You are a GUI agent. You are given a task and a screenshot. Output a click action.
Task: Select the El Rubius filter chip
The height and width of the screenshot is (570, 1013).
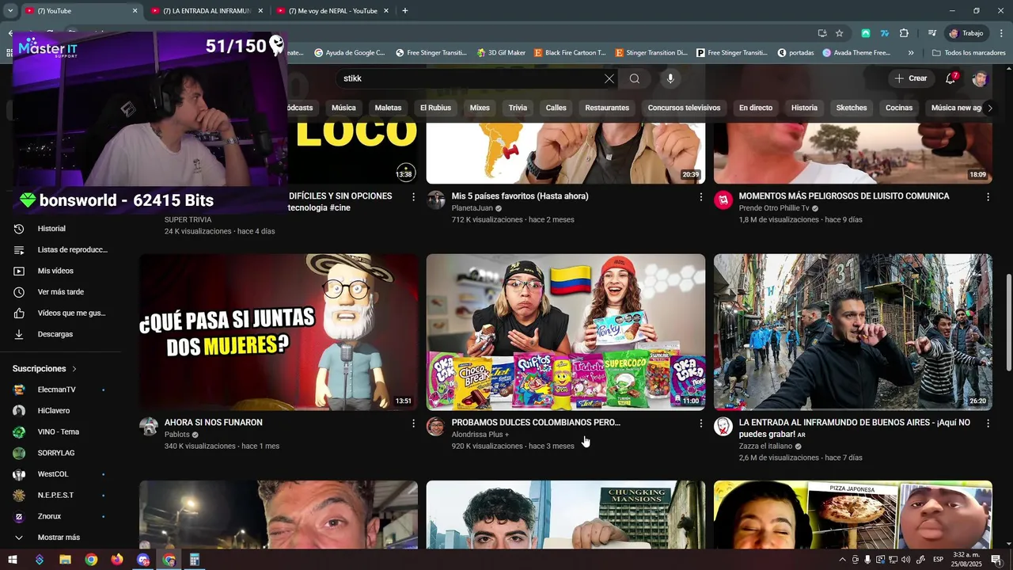[x=435, y=108]
